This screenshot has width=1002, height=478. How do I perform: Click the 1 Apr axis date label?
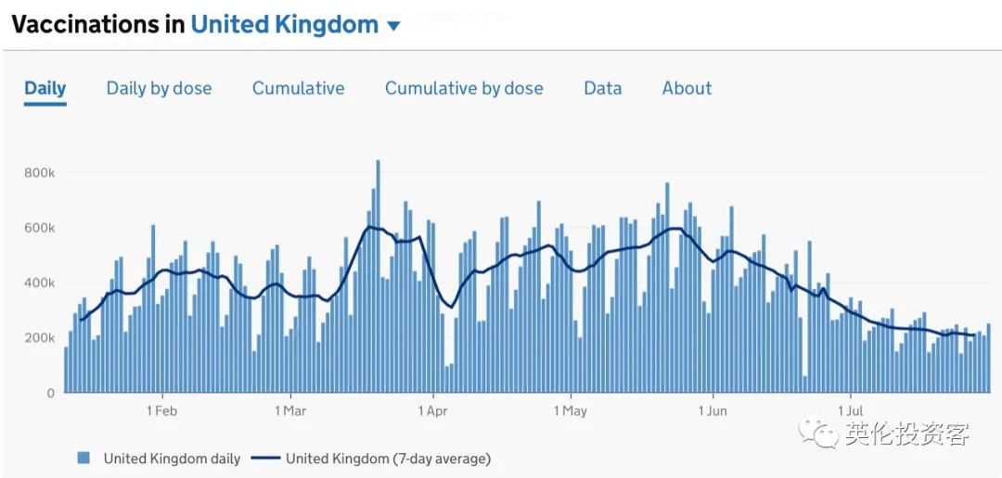(432, 410)
